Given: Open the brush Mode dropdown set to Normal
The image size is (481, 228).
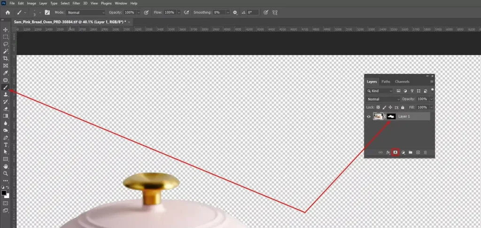Looking at the screenshot, I should coord(86,13).
